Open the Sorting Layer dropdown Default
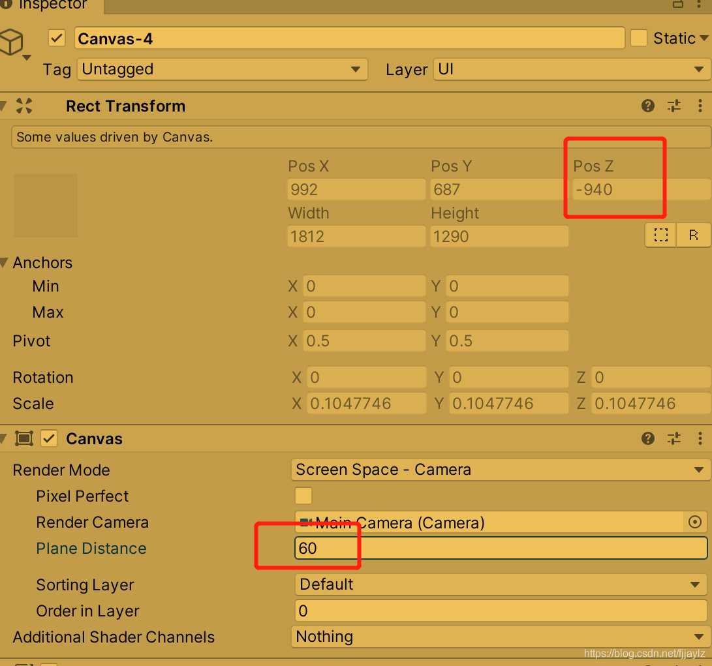Viewport: 712px width, 666px height. pos(501,584)
